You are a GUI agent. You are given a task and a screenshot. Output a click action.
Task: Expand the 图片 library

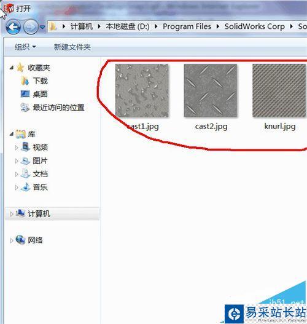(x=17, y=160)
